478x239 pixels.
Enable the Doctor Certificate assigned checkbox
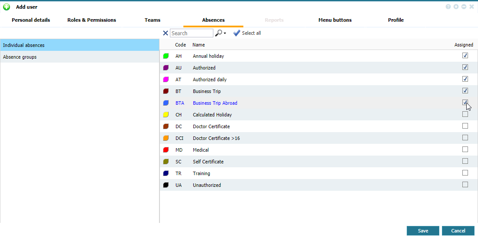[465, 126]
